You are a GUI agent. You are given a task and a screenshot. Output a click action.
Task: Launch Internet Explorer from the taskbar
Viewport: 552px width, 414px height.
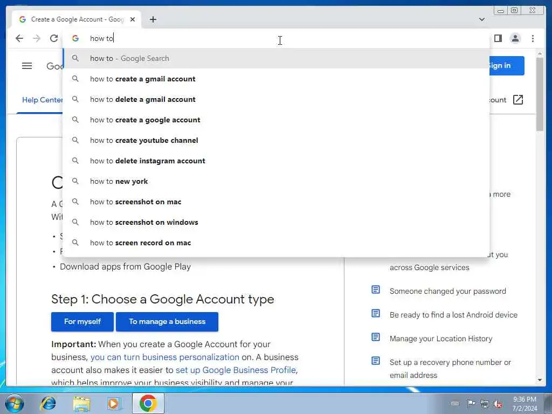coord(48,403)
